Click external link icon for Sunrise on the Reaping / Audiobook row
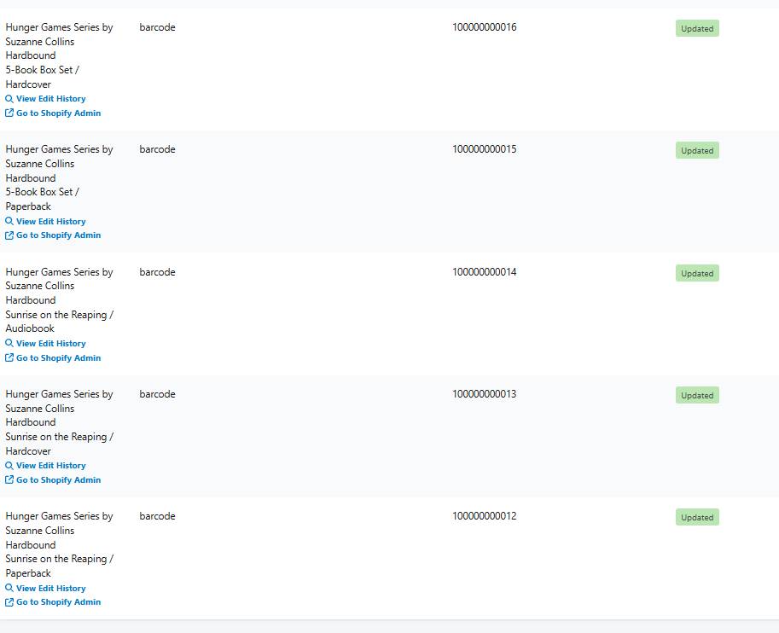This screenshot has width=779, height=633. 9,357
